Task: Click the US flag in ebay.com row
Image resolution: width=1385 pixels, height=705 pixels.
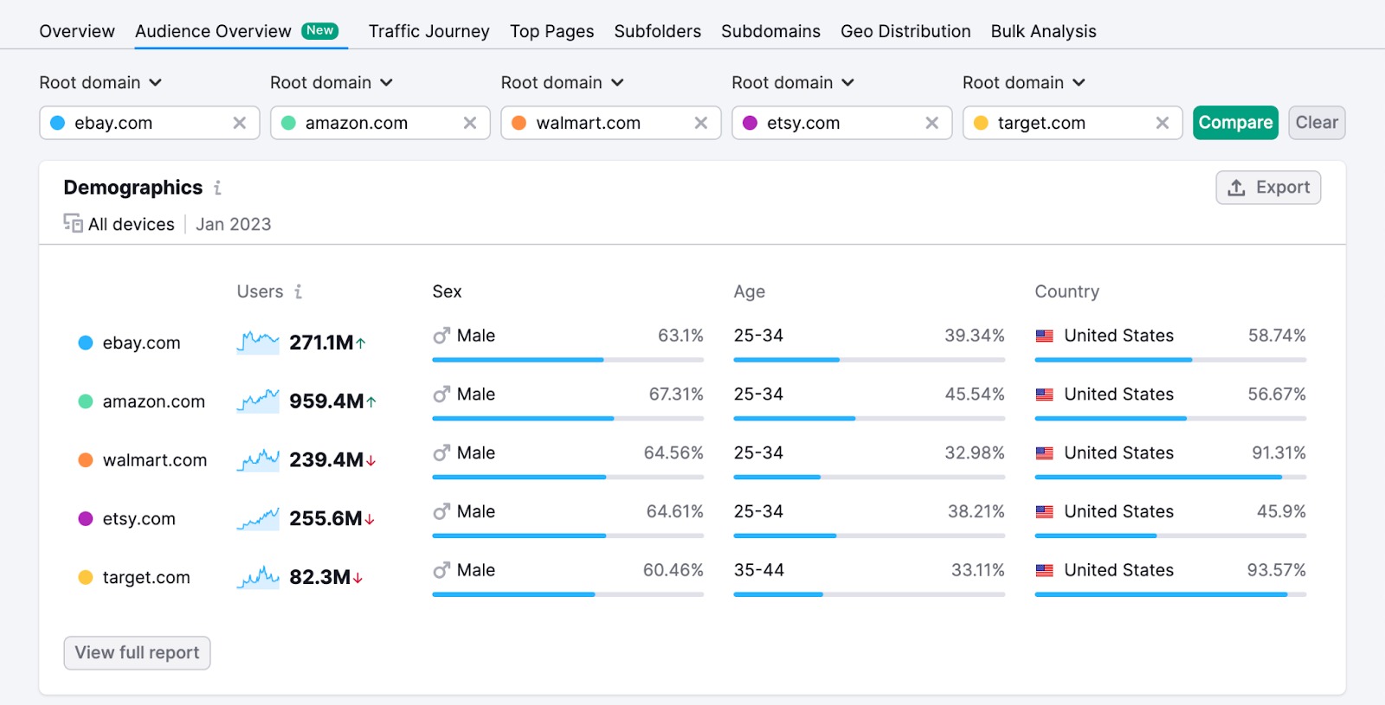Action: pos(1045,336)
